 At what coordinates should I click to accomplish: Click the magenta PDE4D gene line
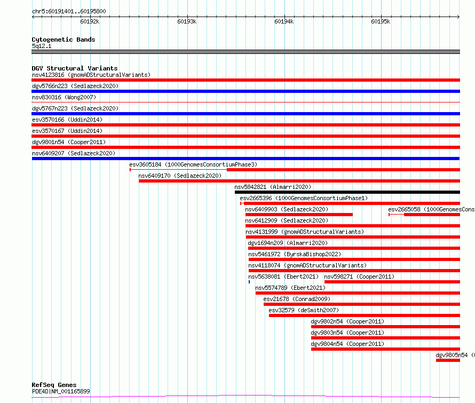point(246,397)
